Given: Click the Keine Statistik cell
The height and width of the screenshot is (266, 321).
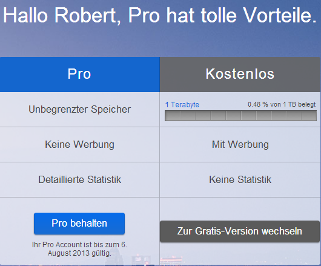Looking at the screenshot, I should tap(240, 180).
